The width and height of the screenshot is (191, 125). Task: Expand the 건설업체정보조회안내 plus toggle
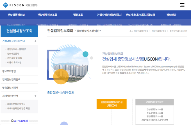click(x=35, y=41)
